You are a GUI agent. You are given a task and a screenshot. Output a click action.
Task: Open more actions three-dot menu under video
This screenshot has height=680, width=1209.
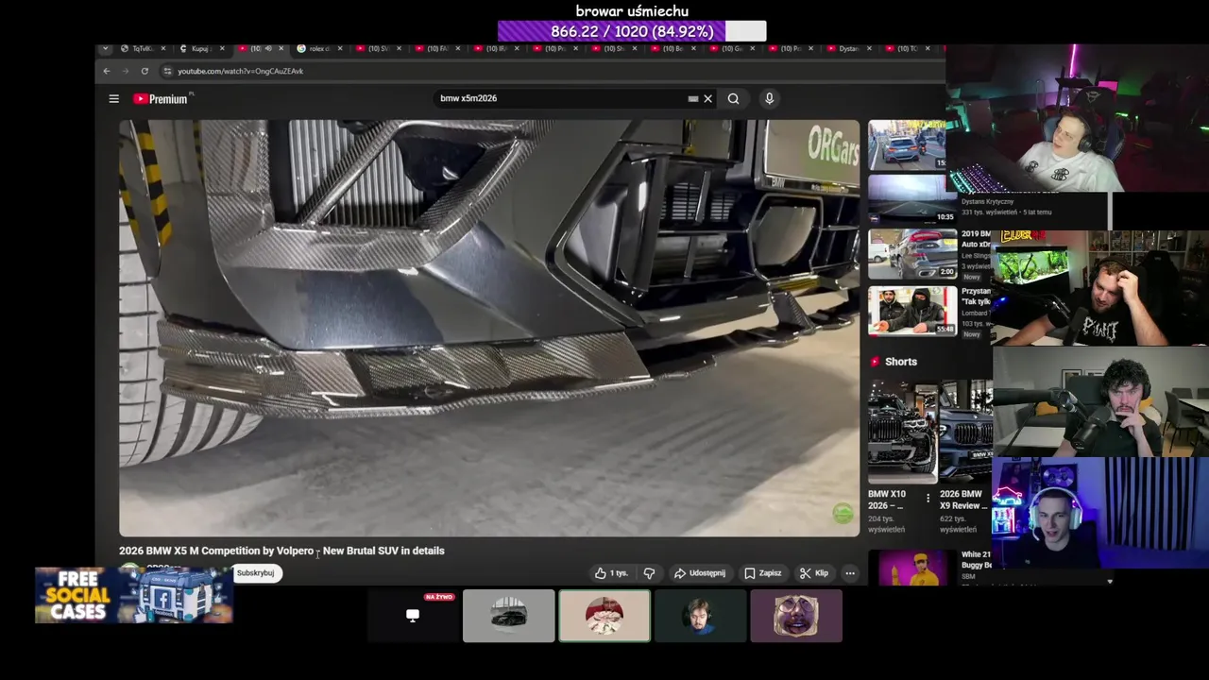point(850,573)
